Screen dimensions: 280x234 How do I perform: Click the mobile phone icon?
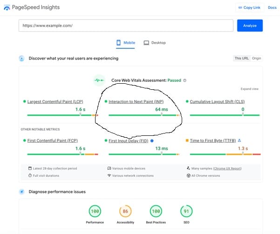[x=118, y=43]
